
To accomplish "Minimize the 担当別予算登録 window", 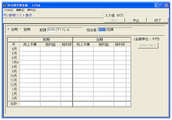I will tap(157, 5).
